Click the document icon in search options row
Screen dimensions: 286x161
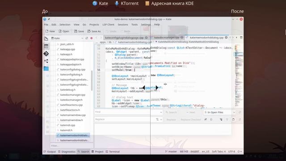pos(233,119)
